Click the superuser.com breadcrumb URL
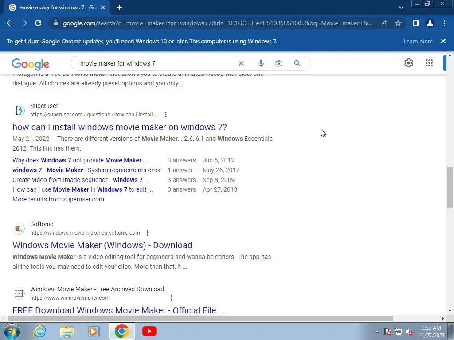Viewport: 454px width, 340px height. (x=94, y=115)
